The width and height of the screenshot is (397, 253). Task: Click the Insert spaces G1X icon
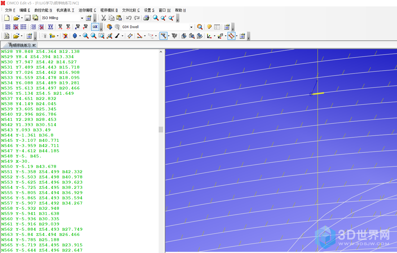pos(33,27)
